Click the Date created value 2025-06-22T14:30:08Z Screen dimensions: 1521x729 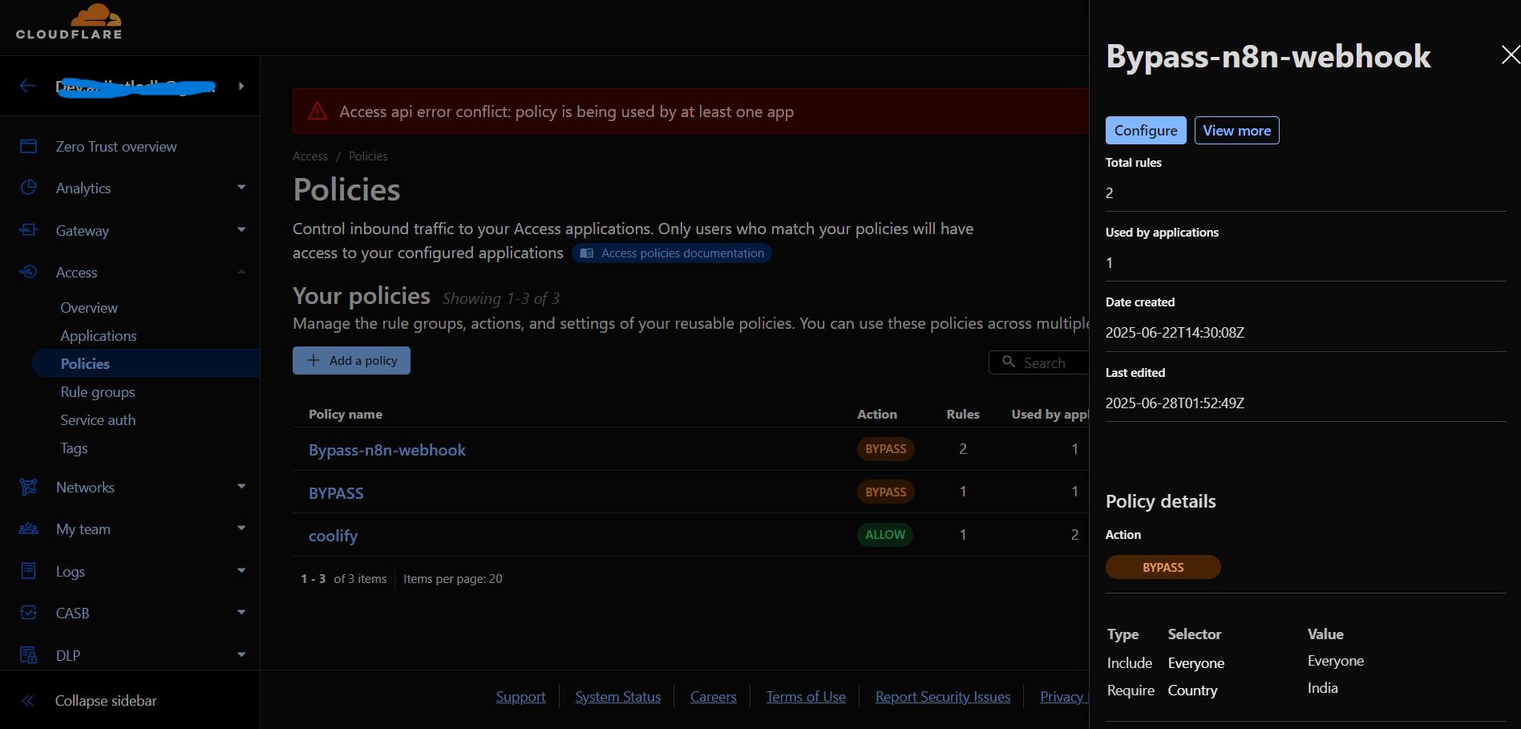1175,333
